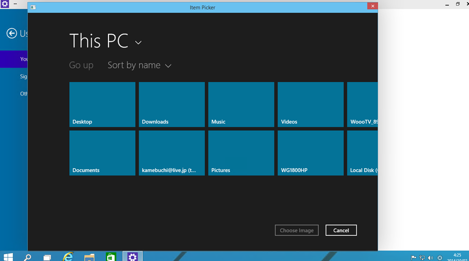Click the volume speaker icon in tray
Image resolution: width=469 pixels, height=261 pixels.
431,258
